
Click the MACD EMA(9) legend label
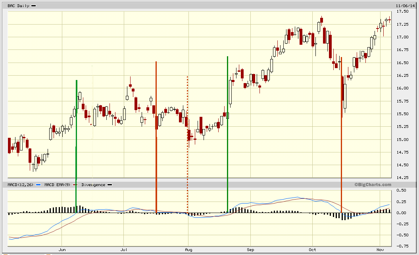[57, 185]
